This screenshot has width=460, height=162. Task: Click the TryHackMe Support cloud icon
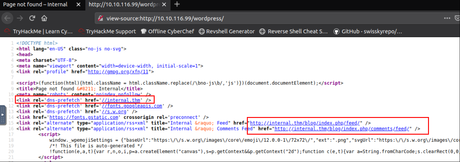81,31
